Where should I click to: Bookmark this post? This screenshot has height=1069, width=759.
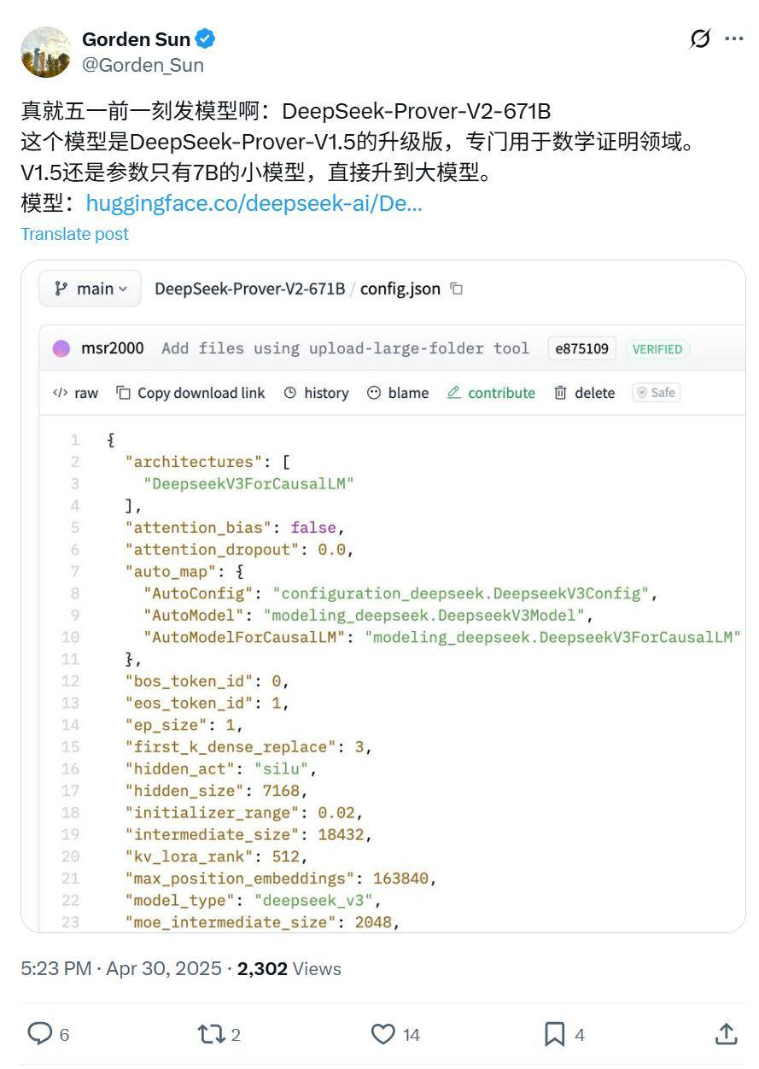click(x=555, y=1034)
